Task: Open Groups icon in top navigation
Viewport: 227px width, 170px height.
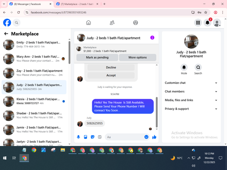Action: 135,23
